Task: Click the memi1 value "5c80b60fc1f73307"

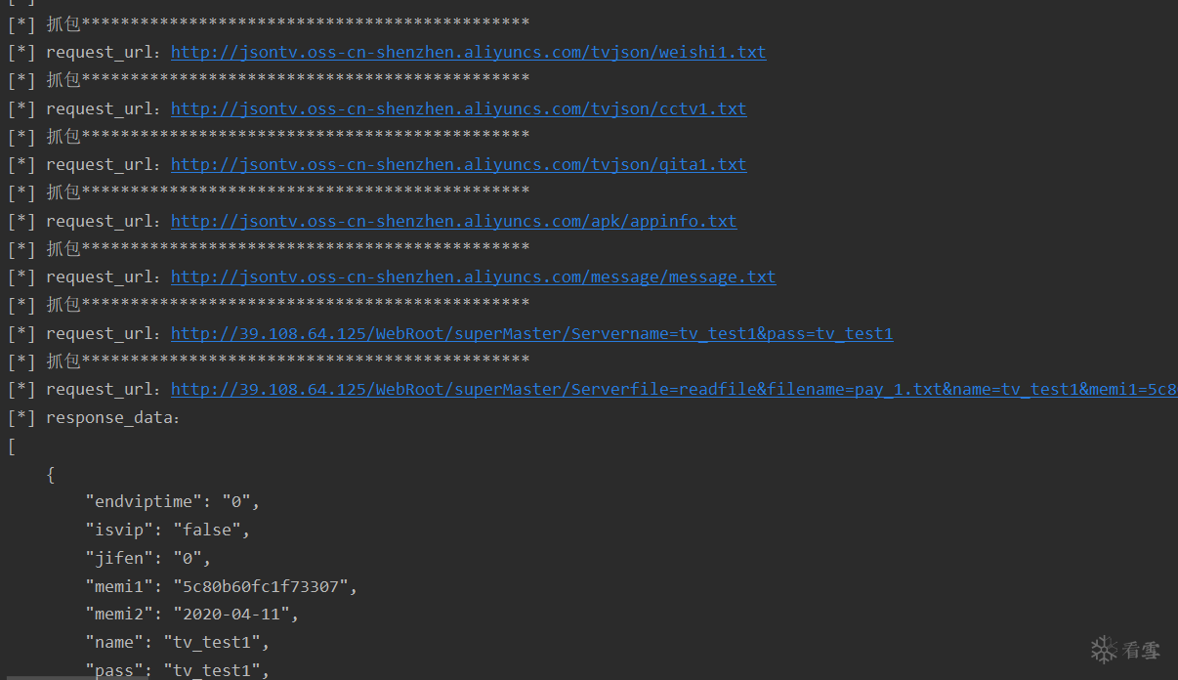Action: [x=261, y=587]
